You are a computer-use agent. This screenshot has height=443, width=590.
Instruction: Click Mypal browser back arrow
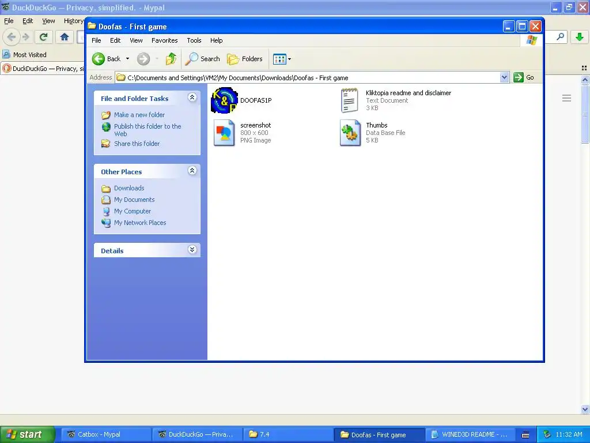pyautogui.click(x=12, y=37)
